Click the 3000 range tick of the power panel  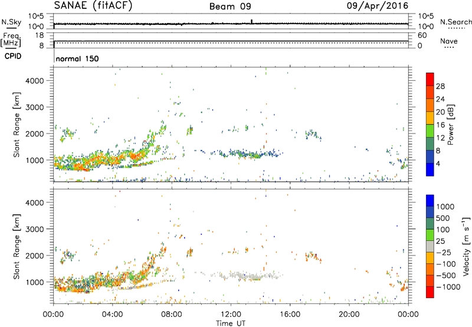pyautogui.click(x=35, y=107)
